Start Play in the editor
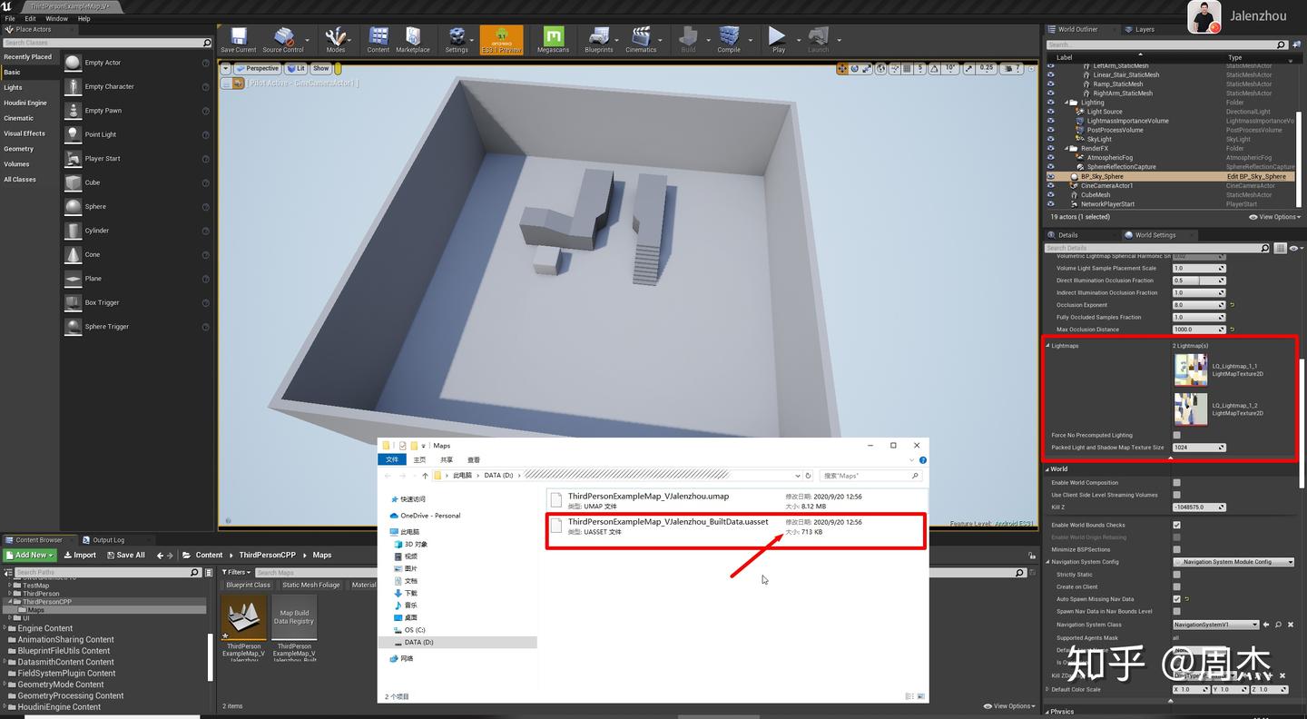This screenshot has height=719, width=1307. click(778, 39)
